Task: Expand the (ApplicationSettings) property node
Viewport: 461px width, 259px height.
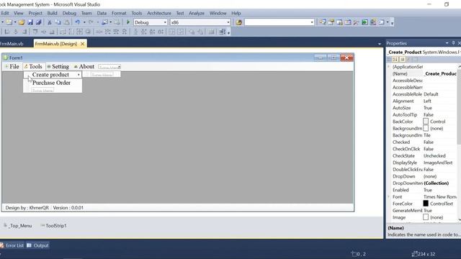Action: coord(389,67)
